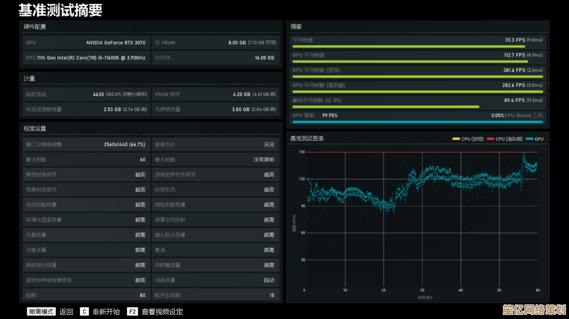Select the 角色材质细节 setting row
Image resolution: width=569 pixels, height=319 pixels.
(86, 175)
